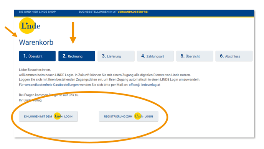The image size is (264, 149).
Task: Jump to step 6. Abschluss
Action: (234, 56)
